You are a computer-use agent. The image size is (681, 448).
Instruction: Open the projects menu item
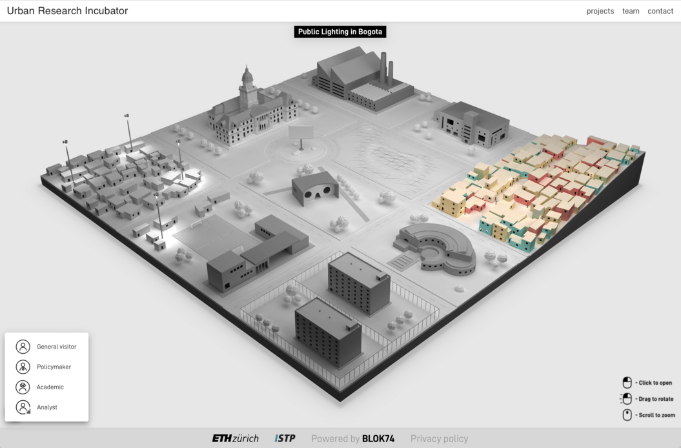click(600, 11)
